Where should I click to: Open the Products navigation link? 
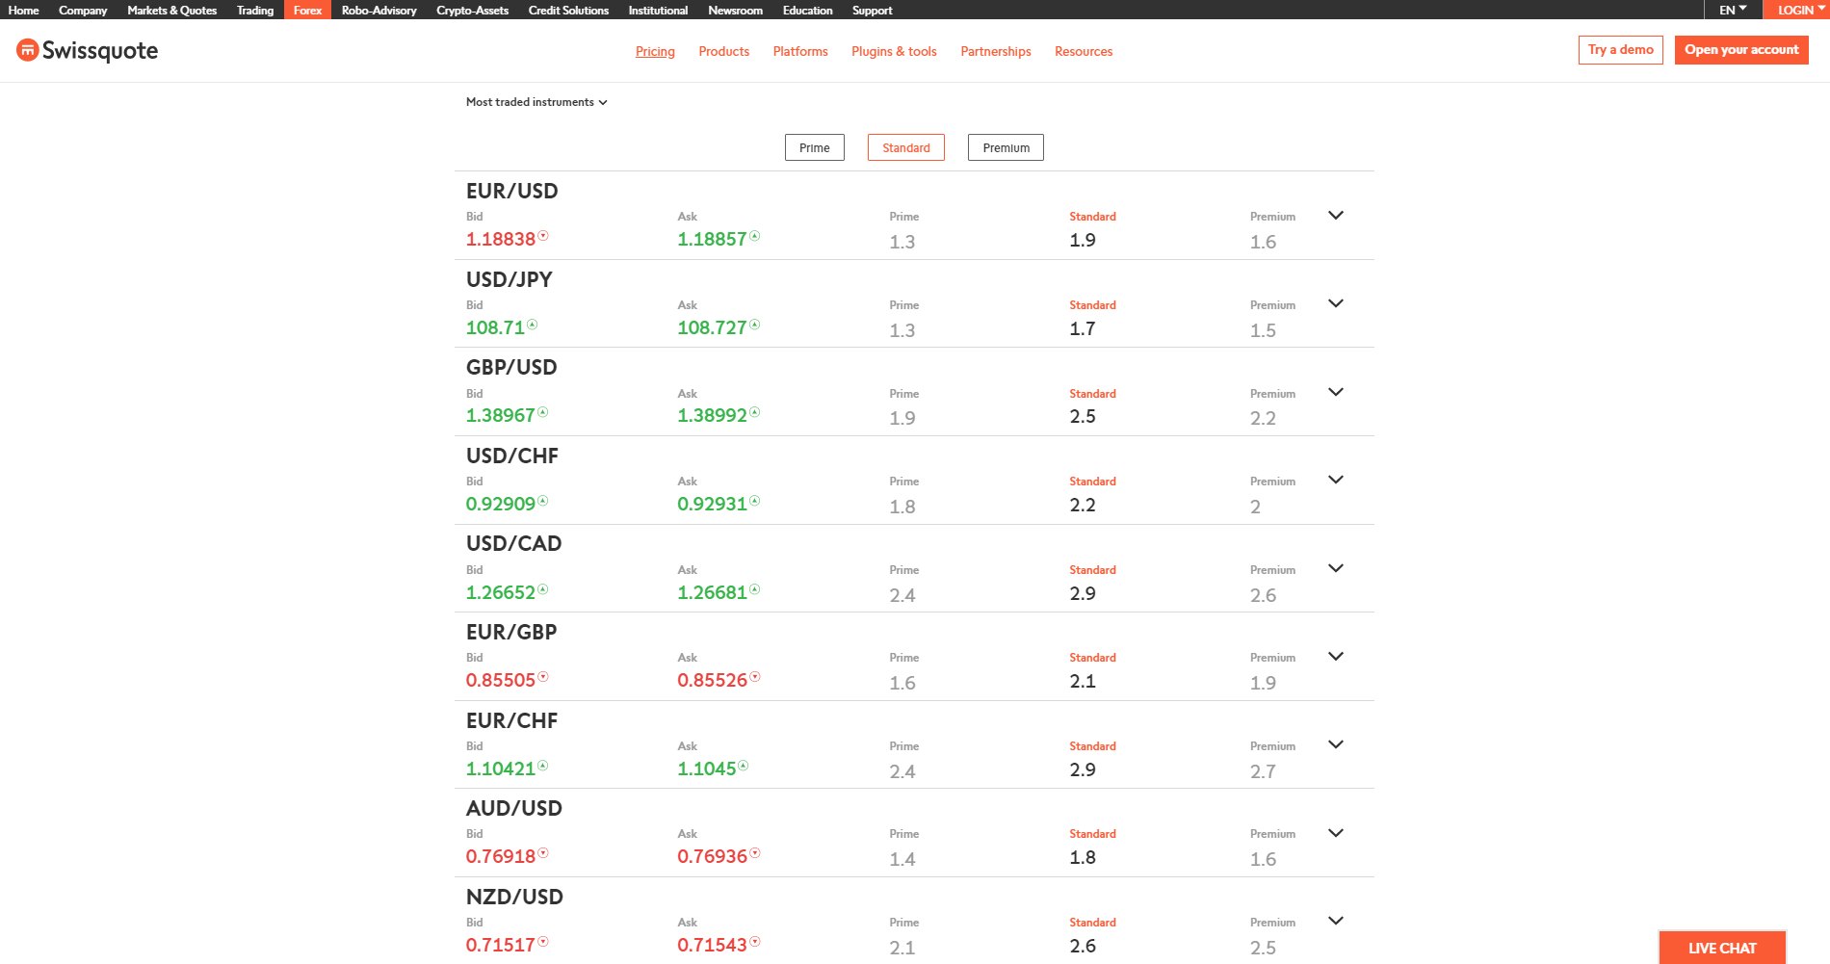pos(724,51)
